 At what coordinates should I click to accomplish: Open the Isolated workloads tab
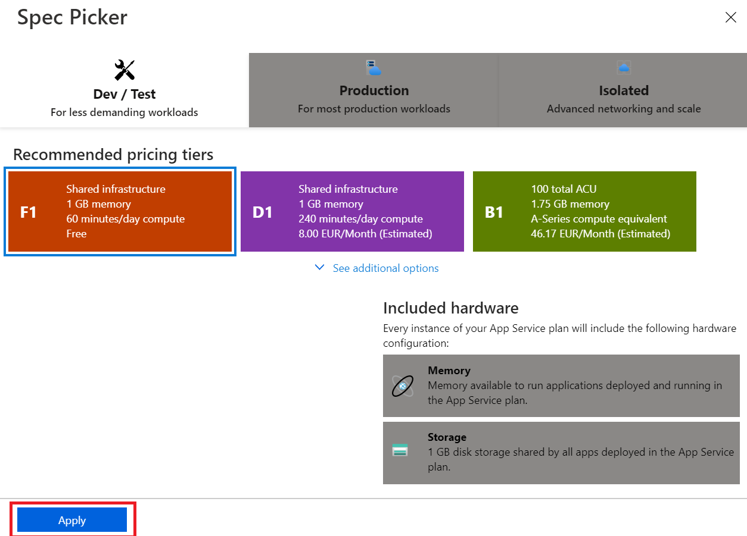[x=623, y=90]
